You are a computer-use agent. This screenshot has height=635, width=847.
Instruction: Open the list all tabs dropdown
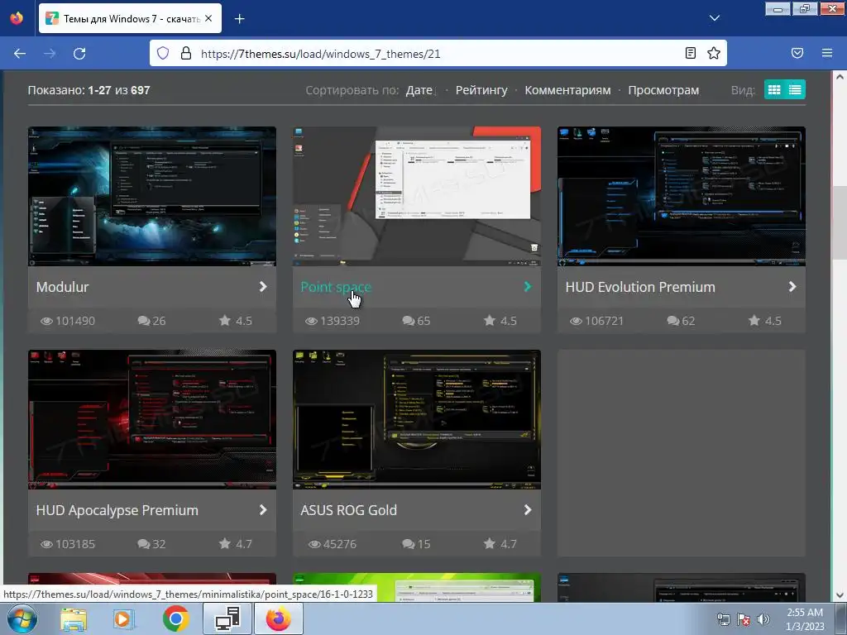click(714, 18)
